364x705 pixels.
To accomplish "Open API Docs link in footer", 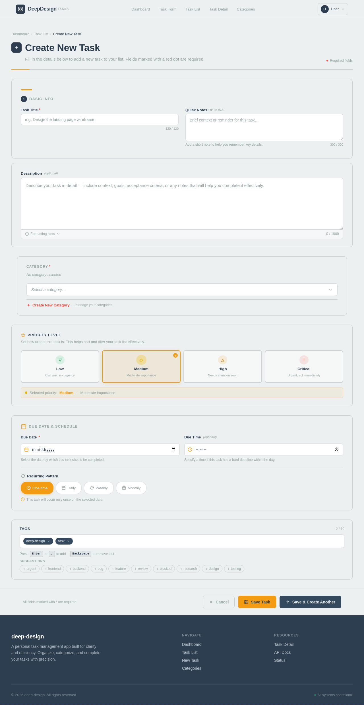I will click(282, 652).
